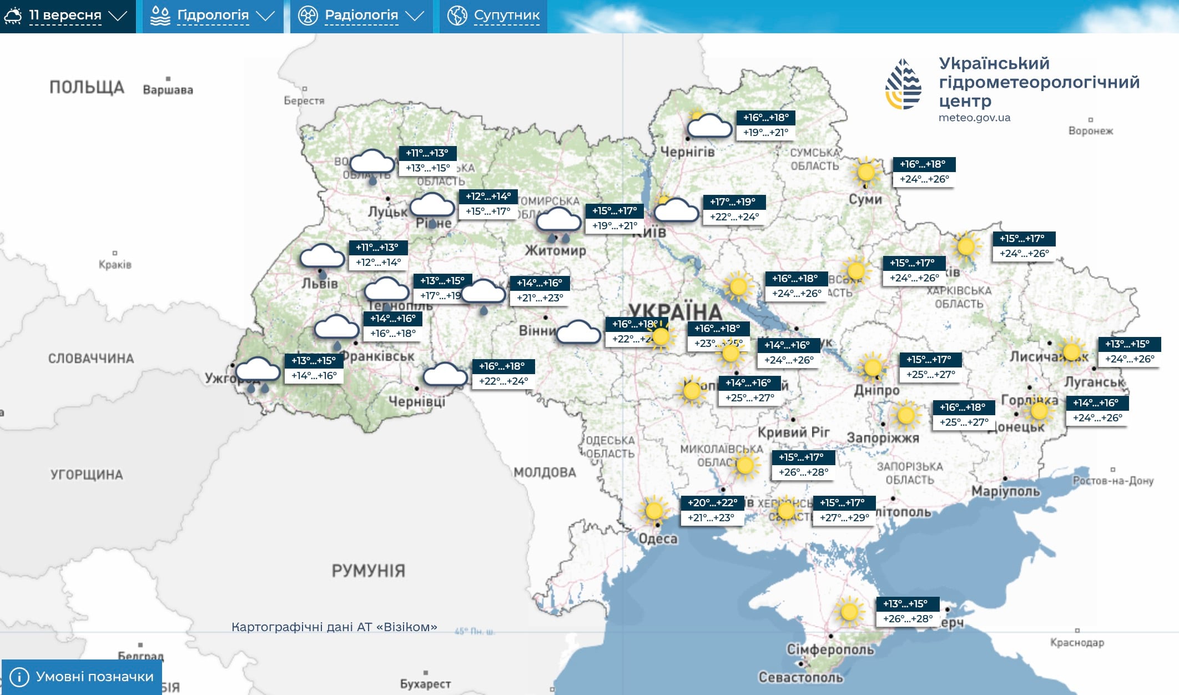
Task: Select Чернігів temperature label +16°...+18°
Action: pyautogui.click(x=766, y=117)
